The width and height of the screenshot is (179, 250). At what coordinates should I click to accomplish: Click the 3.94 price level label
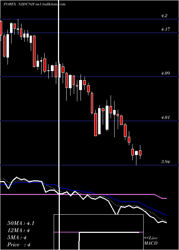coord(165,162)
